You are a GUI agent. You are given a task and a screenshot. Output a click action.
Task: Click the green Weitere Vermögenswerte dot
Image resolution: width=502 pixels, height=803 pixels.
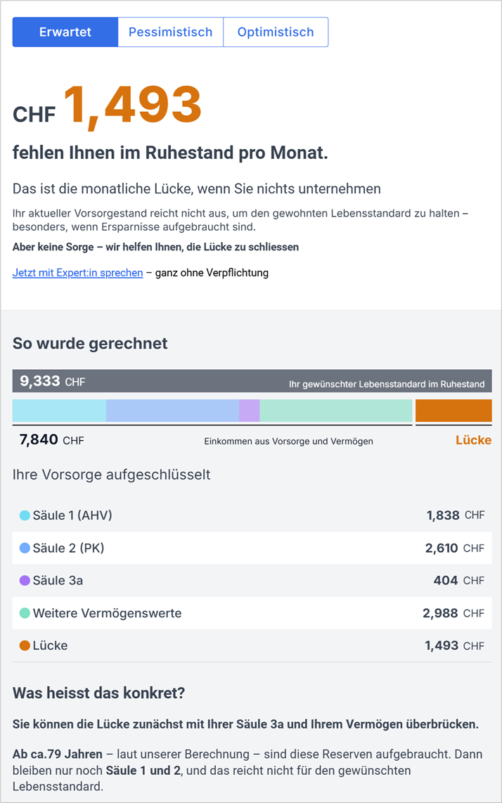[25, 613]
